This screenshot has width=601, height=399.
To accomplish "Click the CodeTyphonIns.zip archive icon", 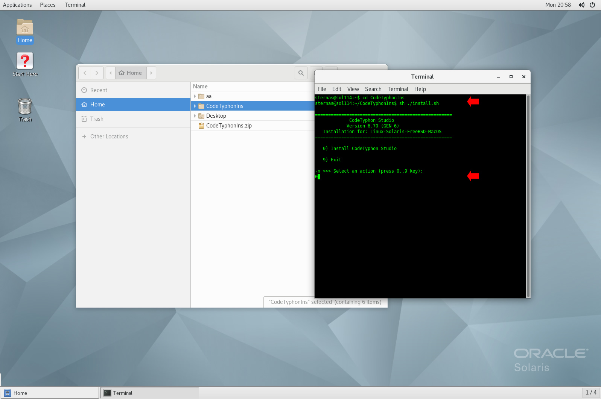I will (x=201, y=126).
